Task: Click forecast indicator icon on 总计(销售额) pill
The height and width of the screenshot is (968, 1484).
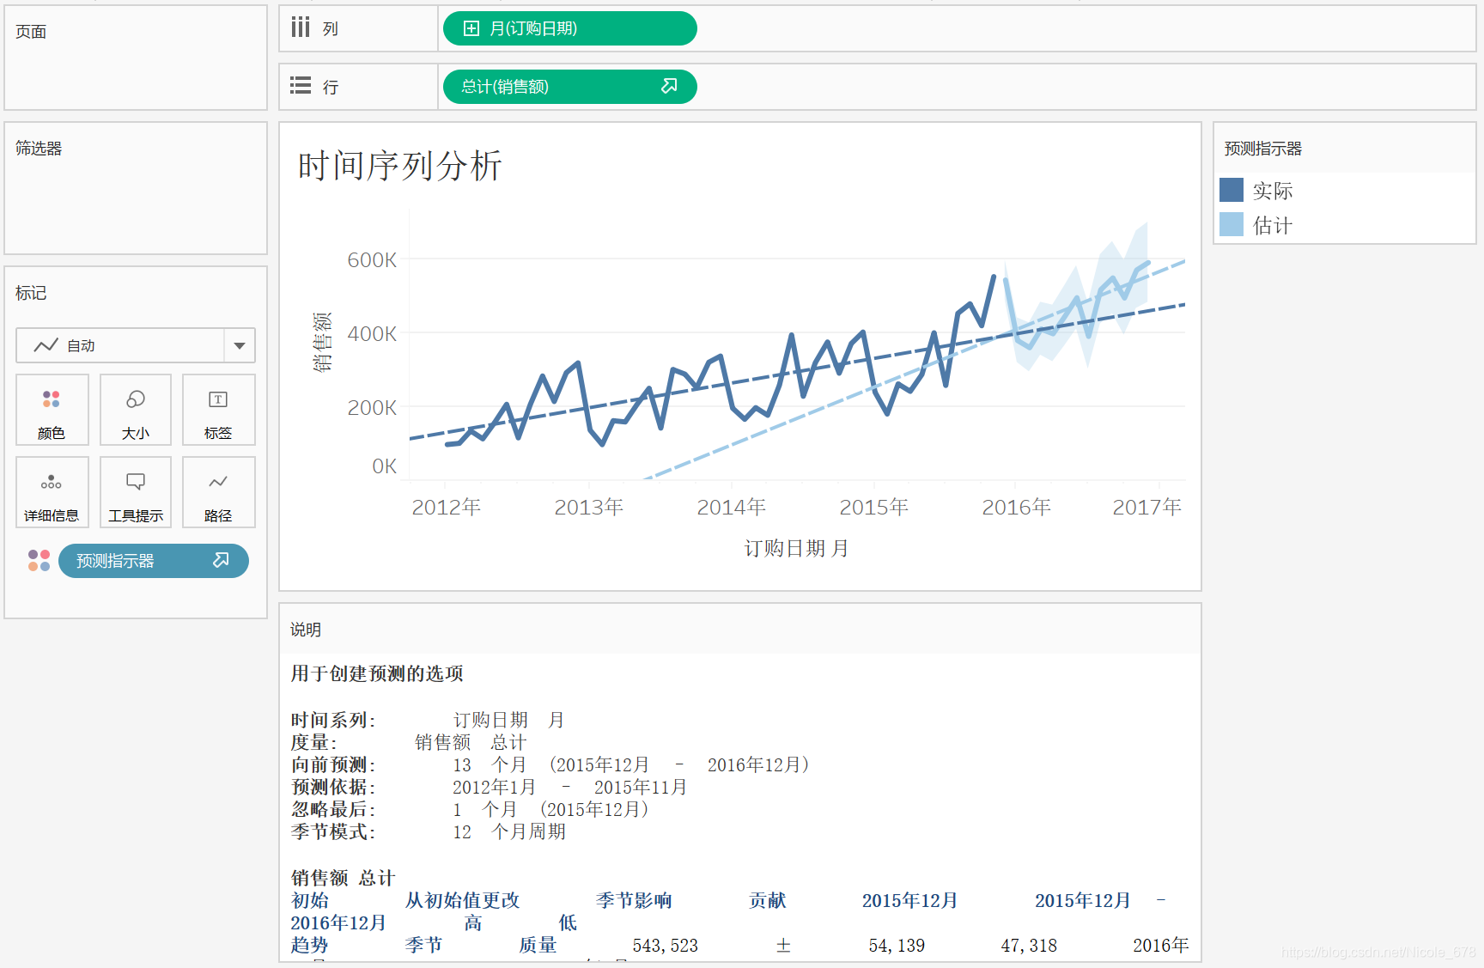Action: 669,86
